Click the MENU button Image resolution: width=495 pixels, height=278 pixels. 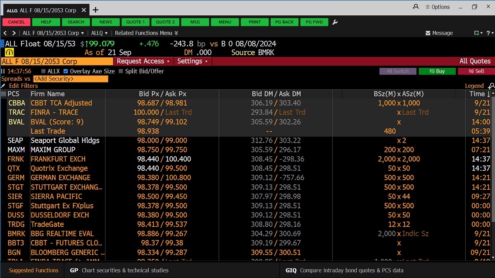225,22
